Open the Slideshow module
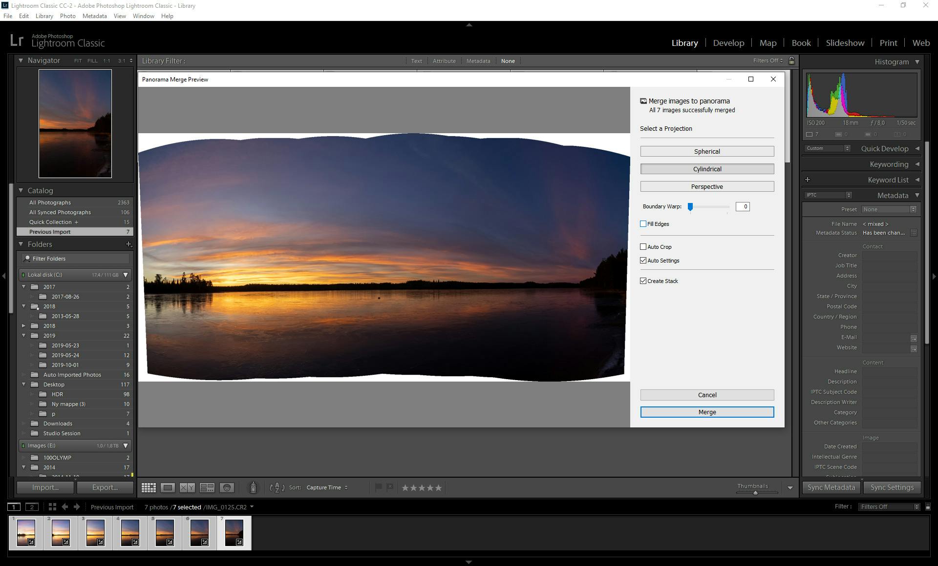The image size is (938, 566). point(845,43)
